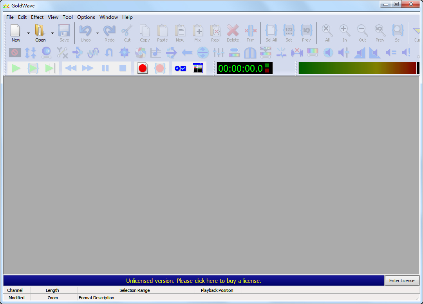Image resolution: width=423 pixels, height=304 pixels.
Task: Click the Enter License button
Action: [x=402, y=280]
